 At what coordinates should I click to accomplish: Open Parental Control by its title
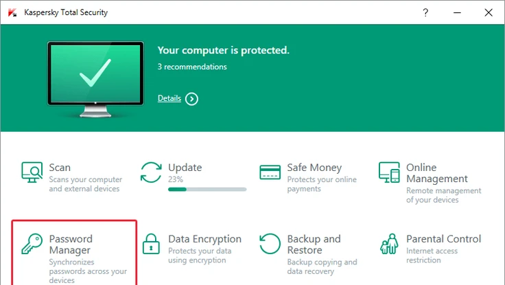coord(443,239)
